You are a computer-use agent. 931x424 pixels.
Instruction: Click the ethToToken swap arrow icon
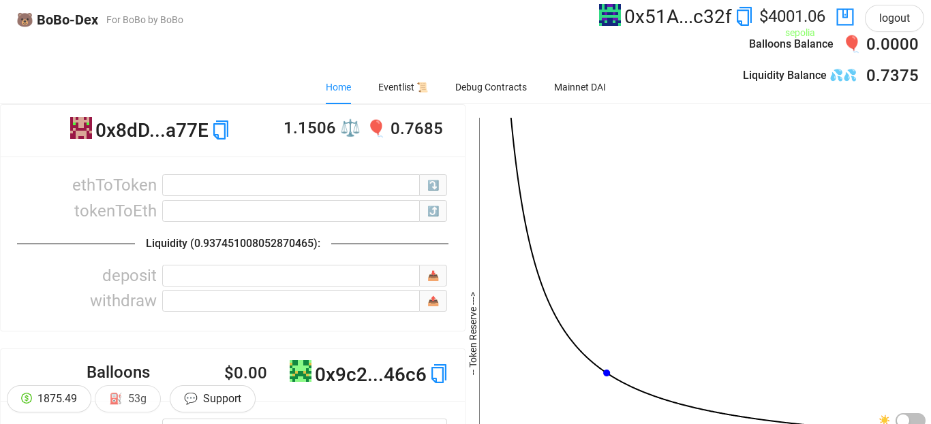click(x=433, y=184)
